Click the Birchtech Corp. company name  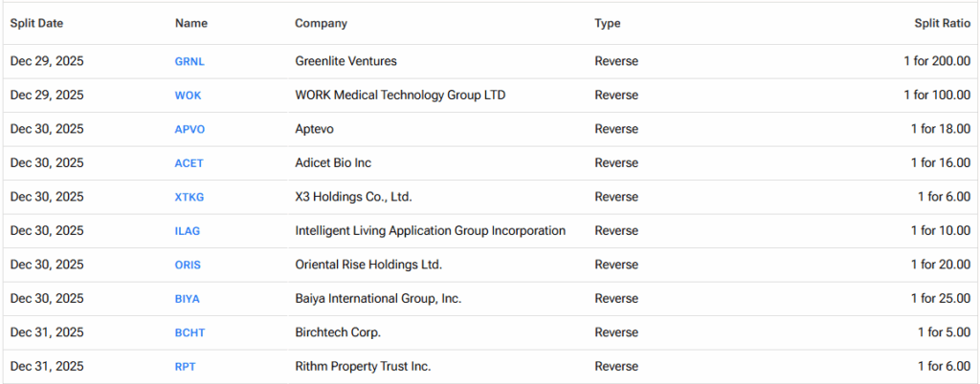click(338, 332)
